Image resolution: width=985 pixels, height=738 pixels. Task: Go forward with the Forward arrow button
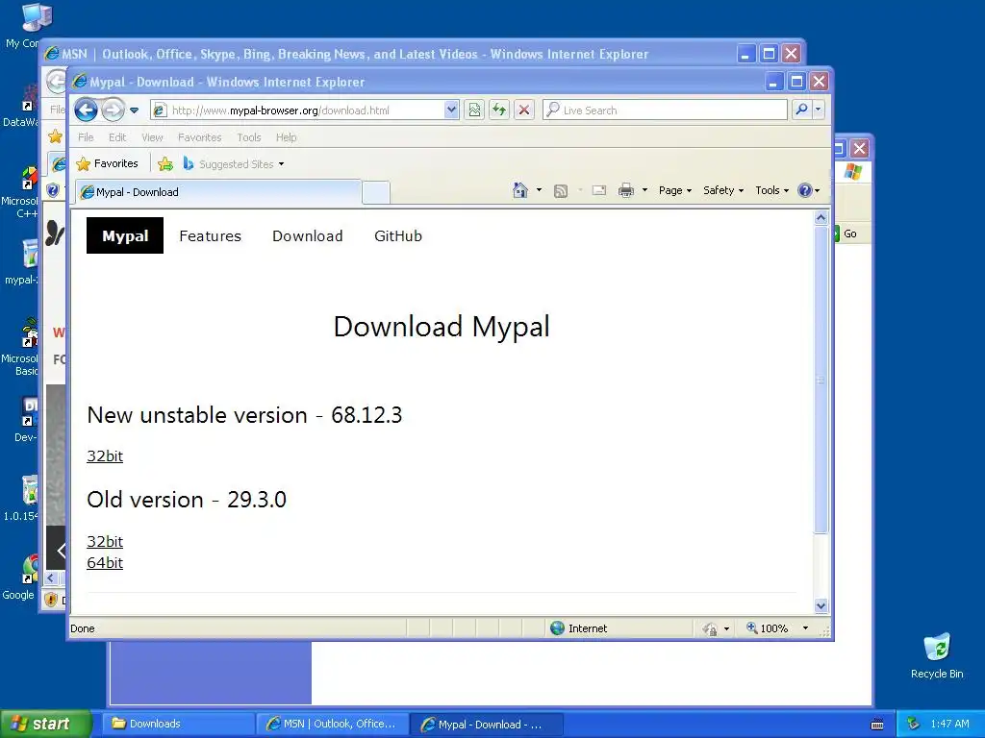(114, 111)
